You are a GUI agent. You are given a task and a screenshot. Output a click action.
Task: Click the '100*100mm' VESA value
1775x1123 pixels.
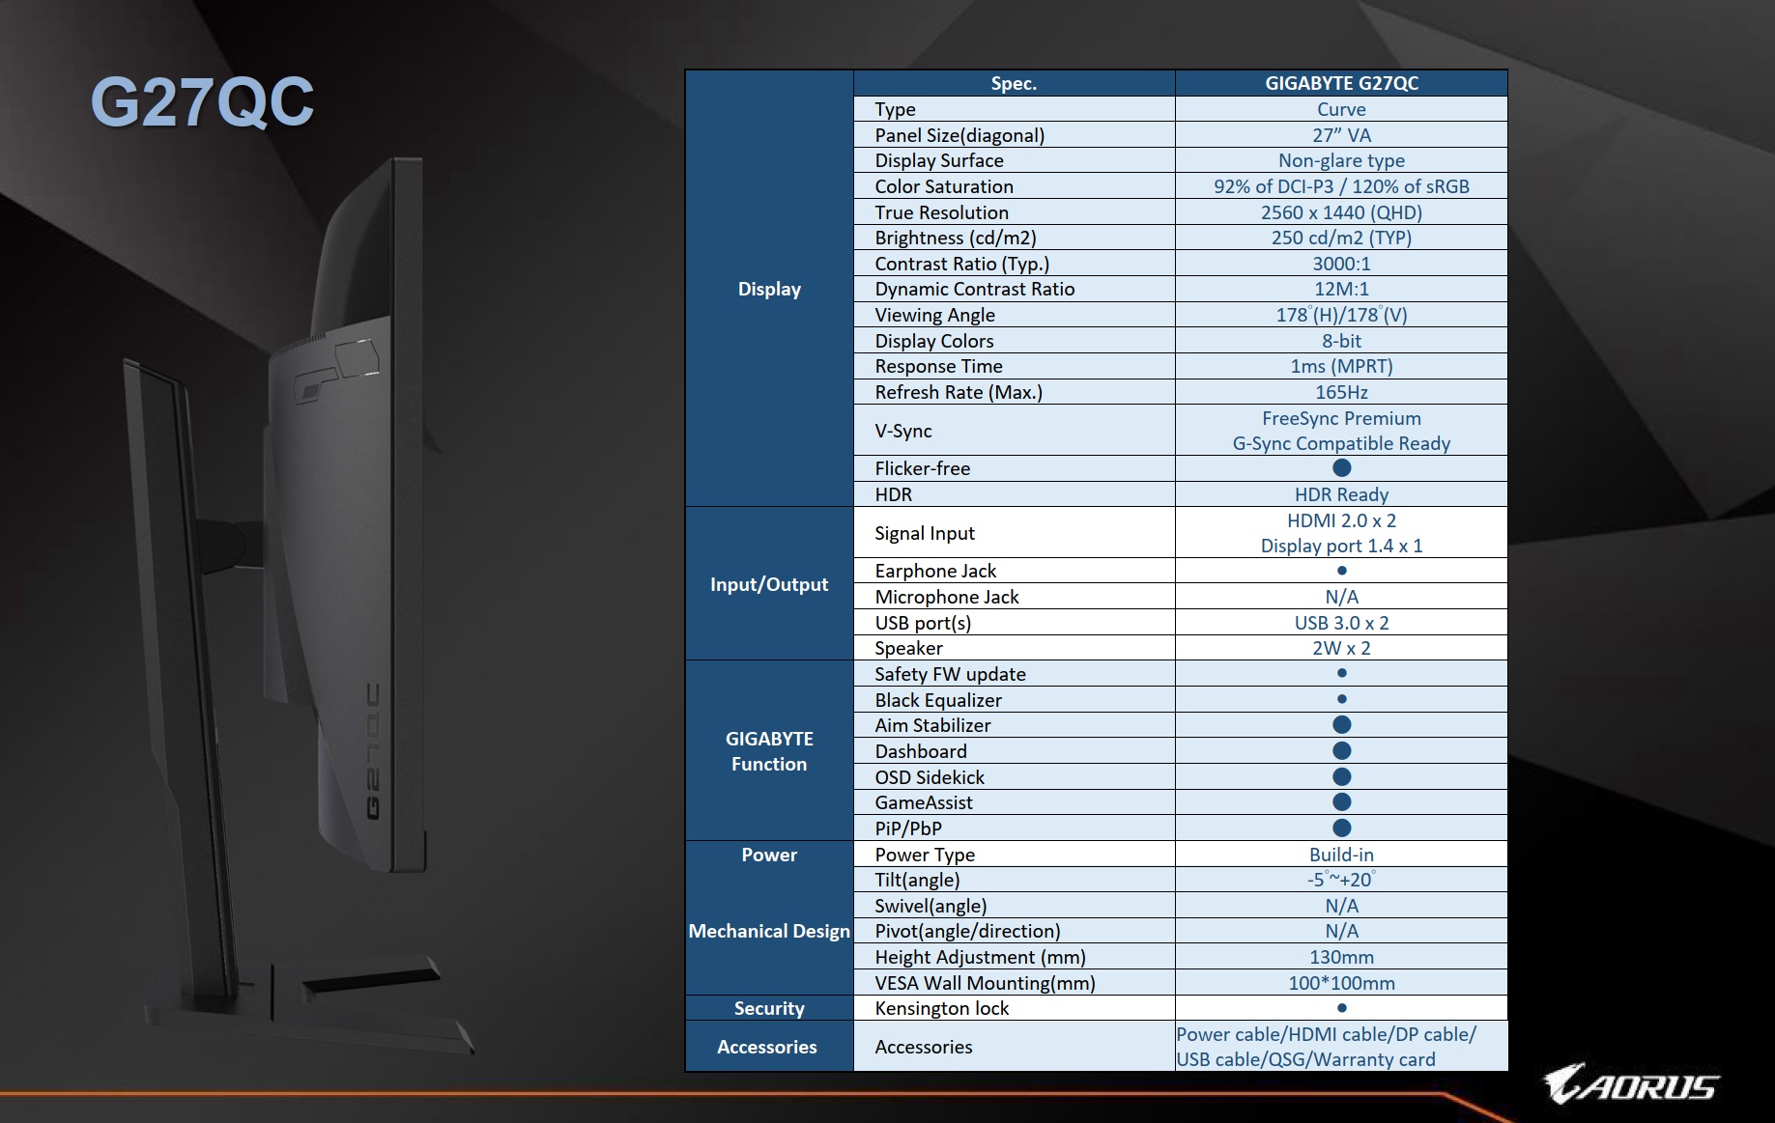[1341, 983]
